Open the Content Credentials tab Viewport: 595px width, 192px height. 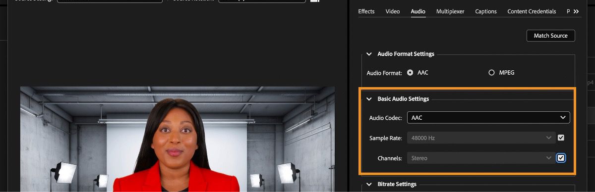pos(532,11)
